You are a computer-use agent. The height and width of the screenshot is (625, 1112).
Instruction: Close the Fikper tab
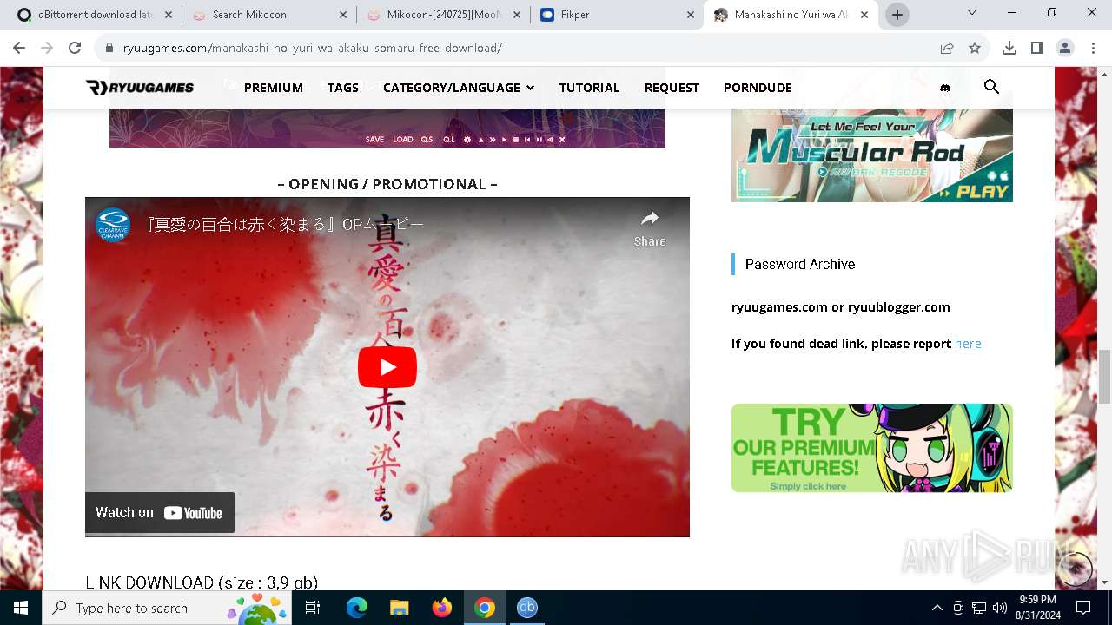tap(691, 15)
